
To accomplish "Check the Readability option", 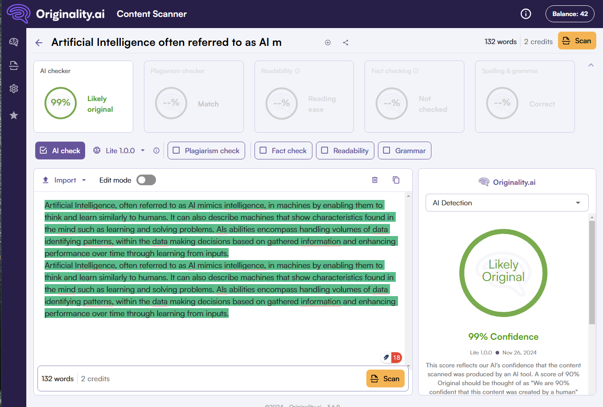I will (x=325, y=151).
